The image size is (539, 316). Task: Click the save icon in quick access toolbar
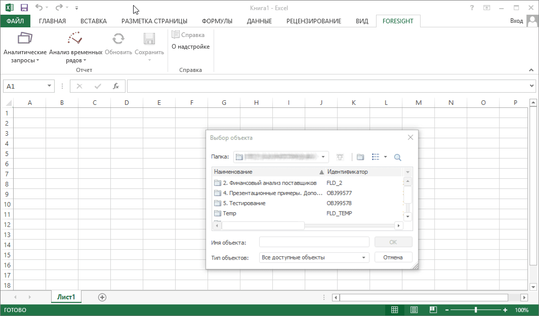click(24, 8)
